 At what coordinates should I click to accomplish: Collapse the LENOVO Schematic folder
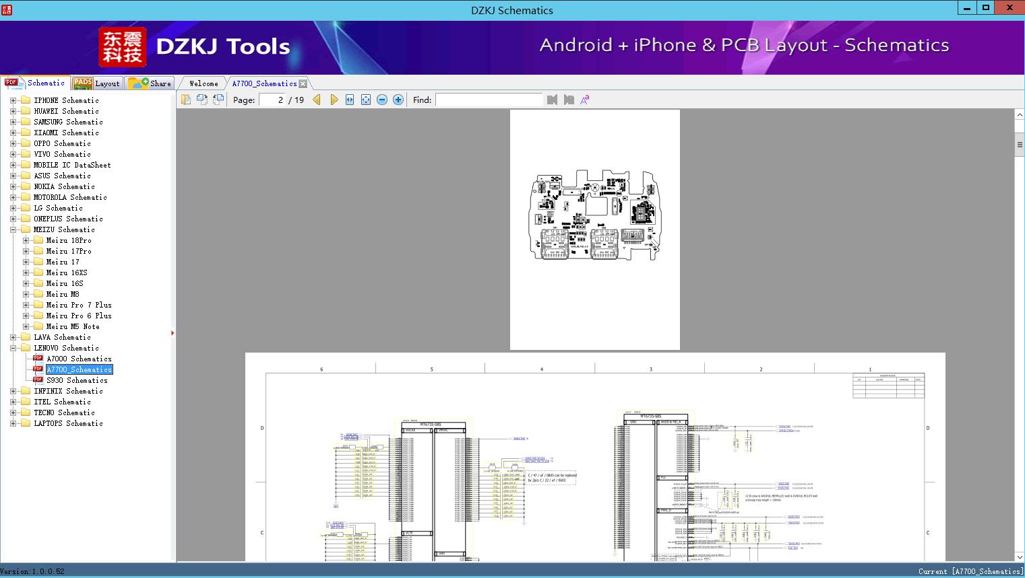click(x=13, y=348)
